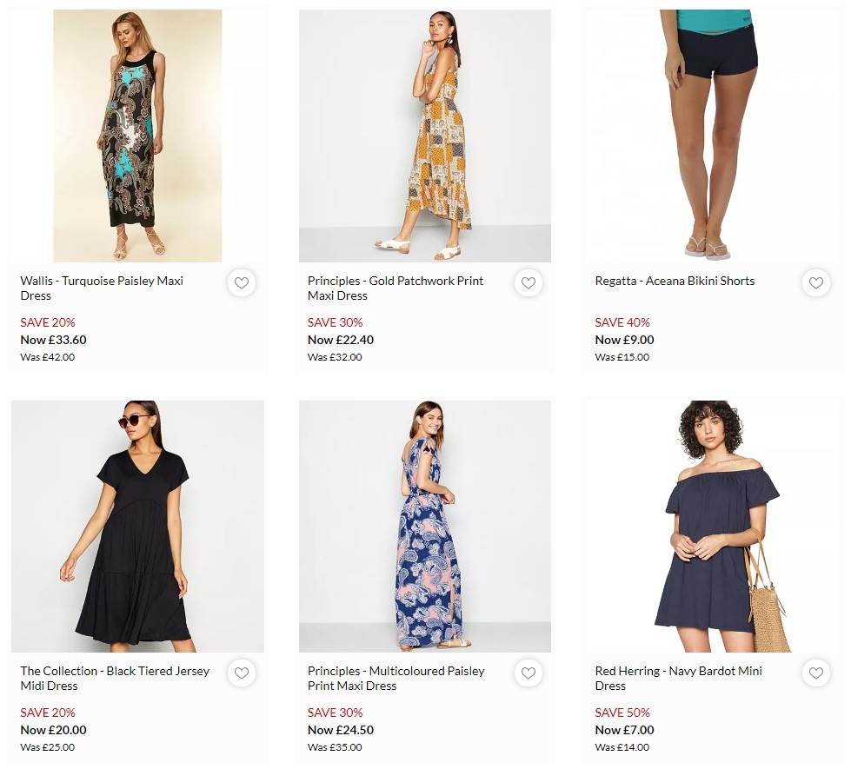The image size is (851, 769).
Task: Click the Black Tiered Jersey Midi Dress photo
Action: (136, 526)
